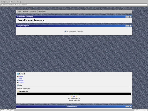The height and width of the screenshot is (111, 148).
Task: Close the Brady Perkins's homepage panel
Action: point(130,17)
